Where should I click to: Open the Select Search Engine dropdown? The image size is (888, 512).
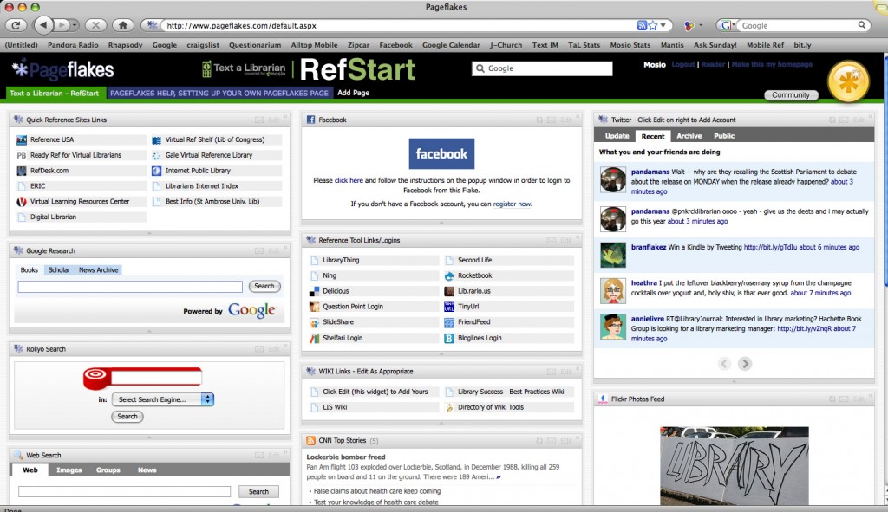point(162,399)
